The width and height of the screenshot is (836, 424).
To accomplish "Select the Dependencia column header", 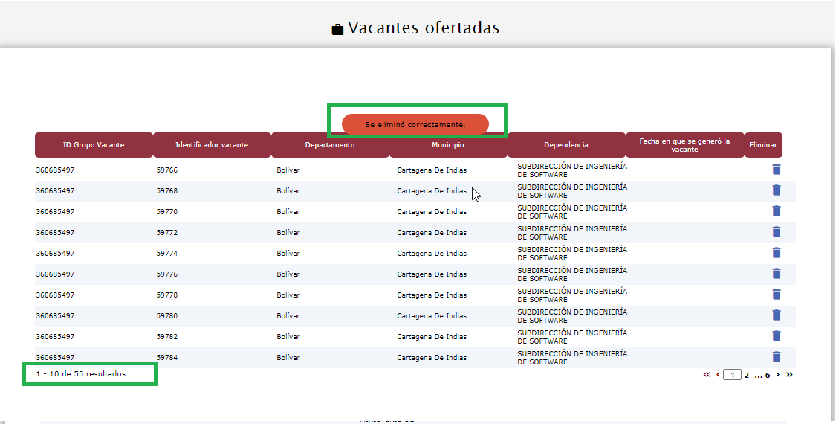I will click(566, 145).
